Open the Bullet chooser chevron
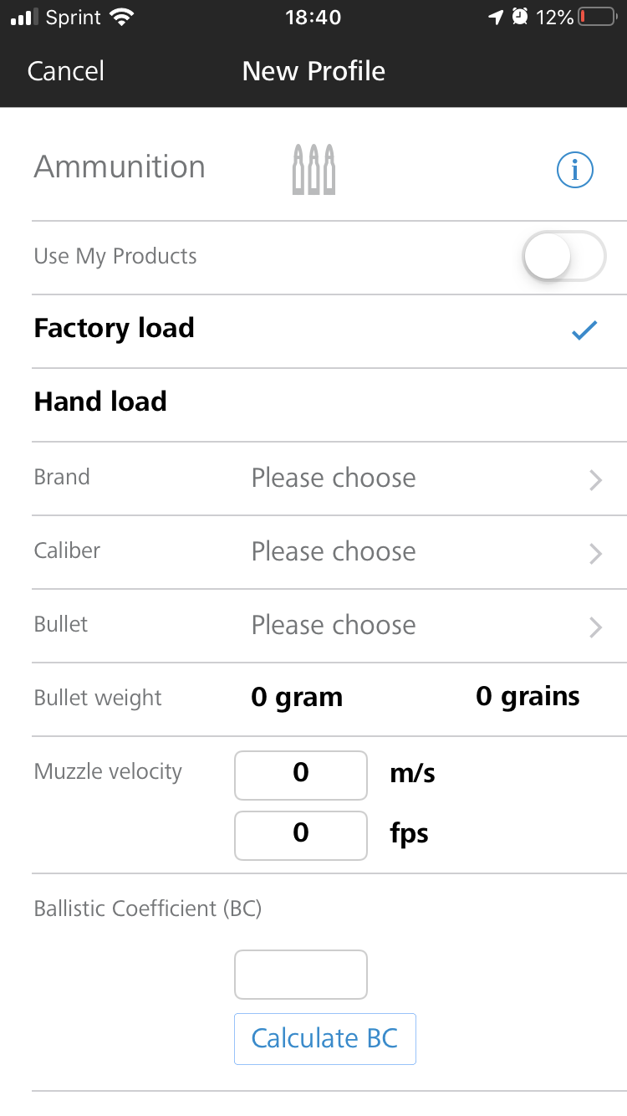The image size is (627, 1116). click(595, 627)
